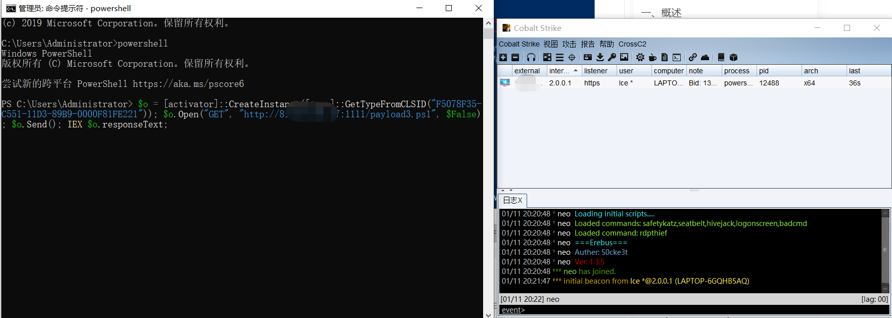The height and width of the screenshot is (318, 892).
Task: Click the note cell Bid: 13...
Action: (702, 83)
